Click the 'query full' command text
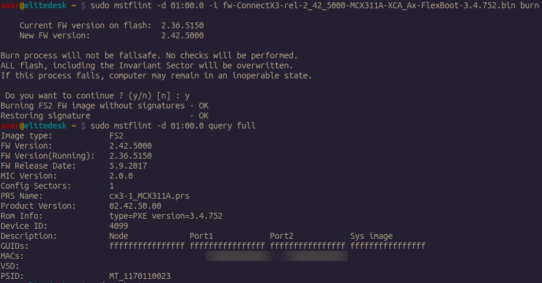This screenshot has width=542, height=283. (x=232, y=126)
